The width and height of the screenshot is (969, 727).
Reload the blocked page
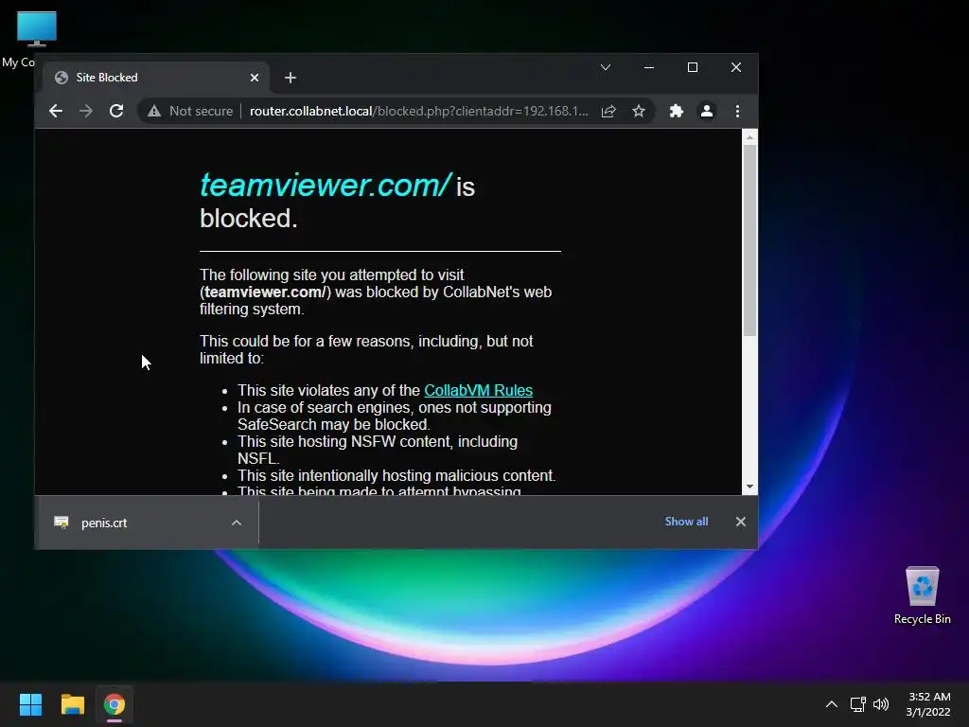coord(116,112)
